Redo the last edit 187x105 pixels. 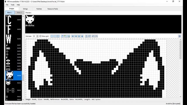96,36
